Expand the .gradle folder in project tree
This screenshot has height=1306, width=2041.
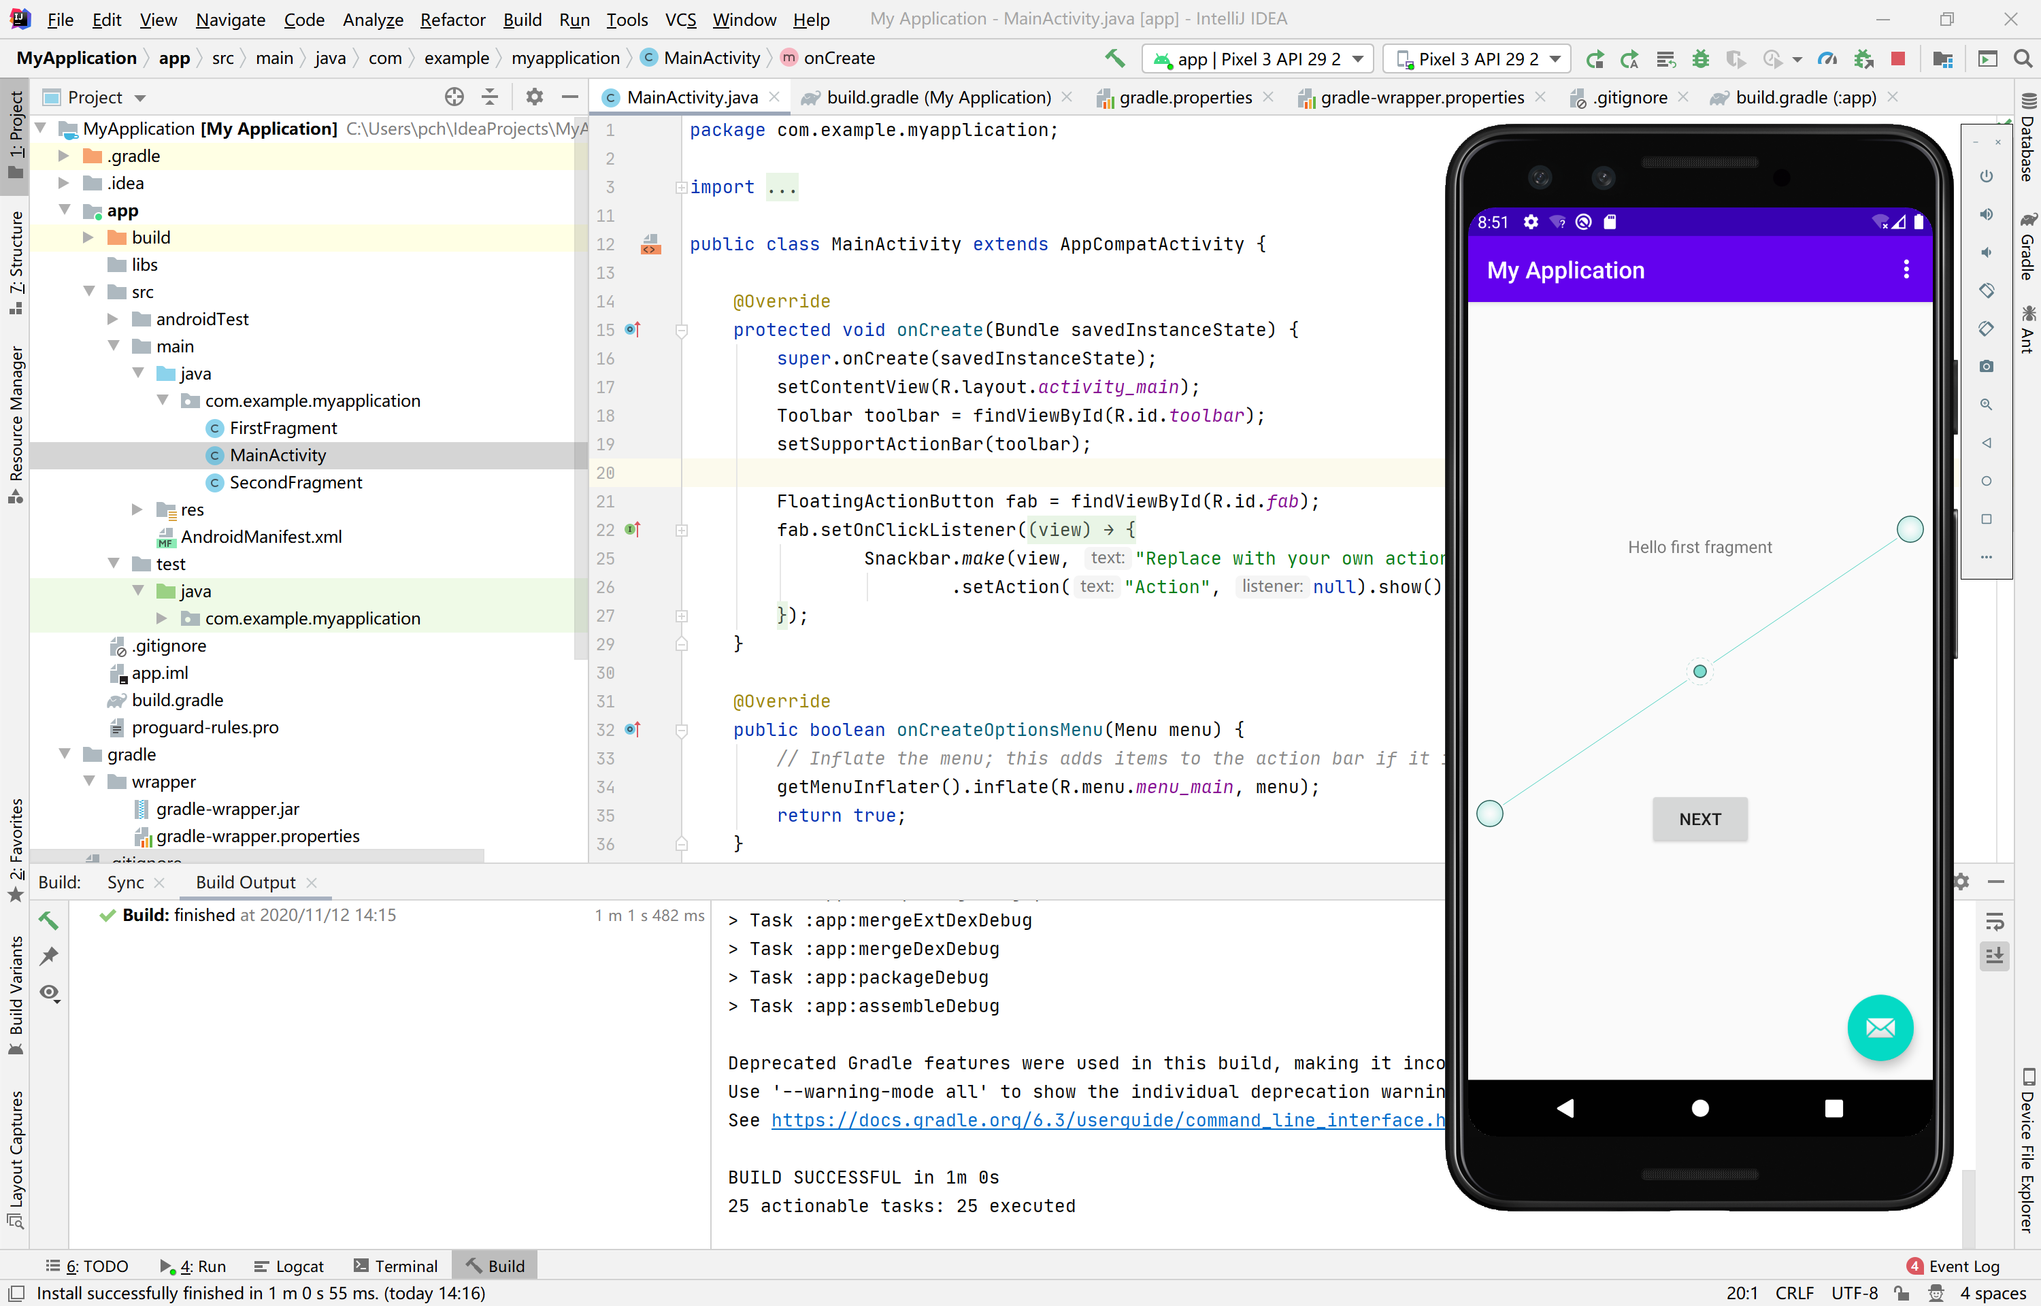[x=63, y=156]
